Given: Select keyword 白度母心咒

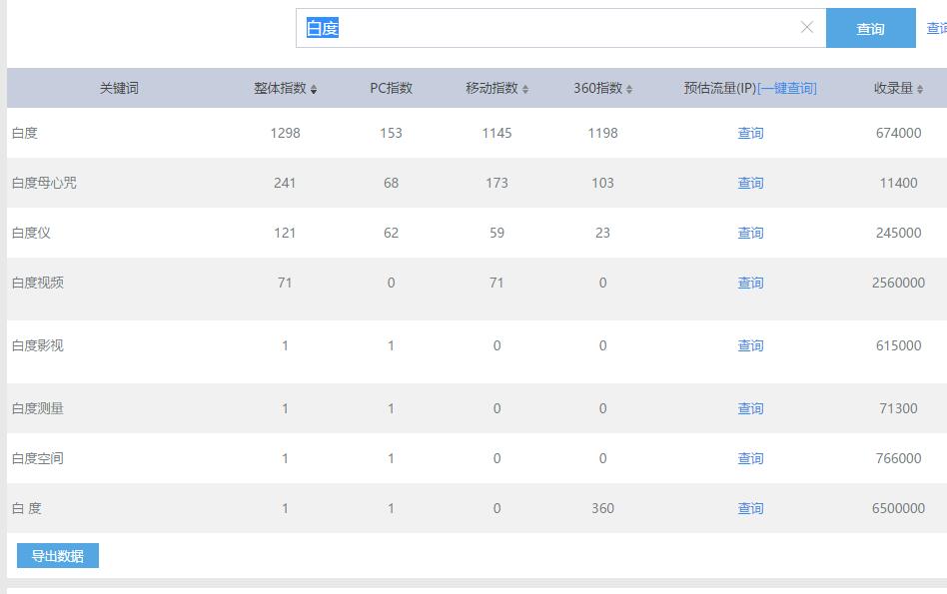Looking at the screenshot, I should pyautogui.click(x=44, y=183).
